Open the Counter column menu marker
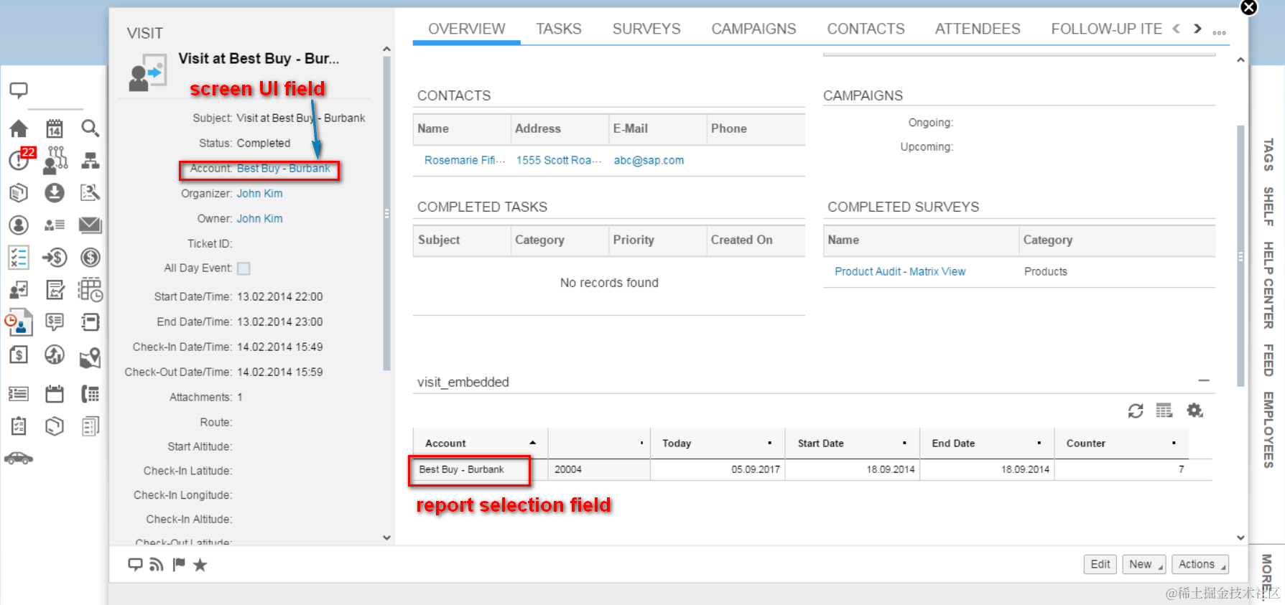Image resolution: width=1285 pixels, height=605 pixels. tap(1174, 443)
